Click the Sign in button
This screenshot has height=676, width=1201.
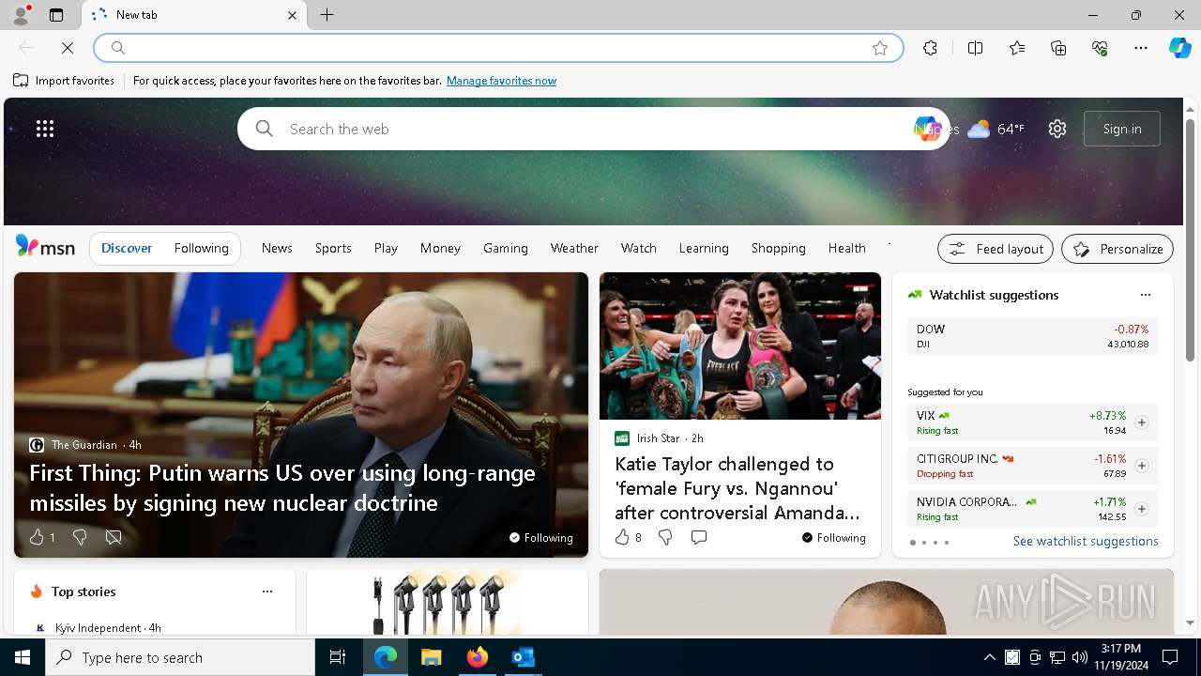[1122, 129]
